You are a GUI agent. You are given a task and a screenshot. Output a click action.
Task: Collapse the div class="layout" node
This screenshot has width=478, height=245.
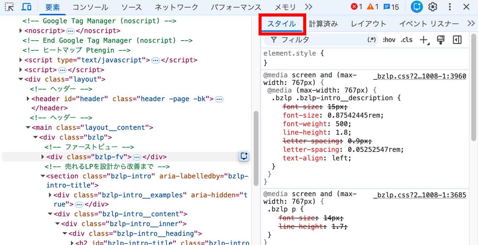pos(21,79)
